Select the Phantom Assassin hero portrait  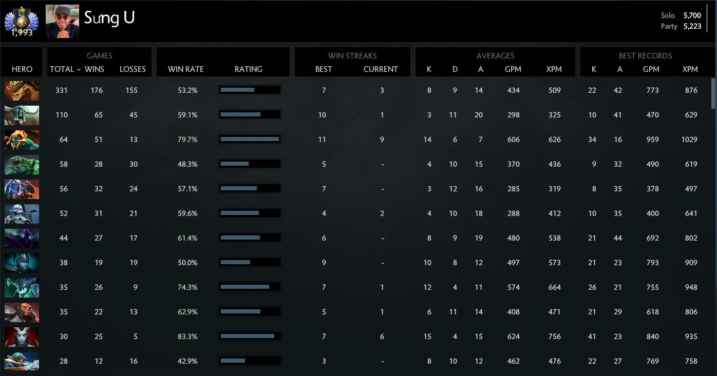(x=22, y=263)
